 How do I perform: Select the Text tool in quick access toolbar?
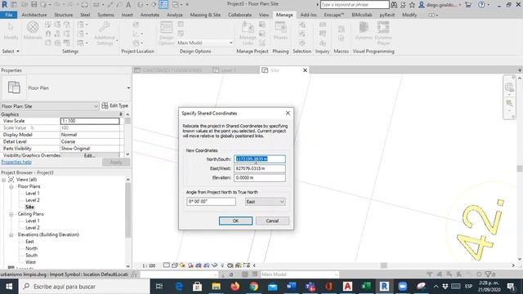[128, 5]
